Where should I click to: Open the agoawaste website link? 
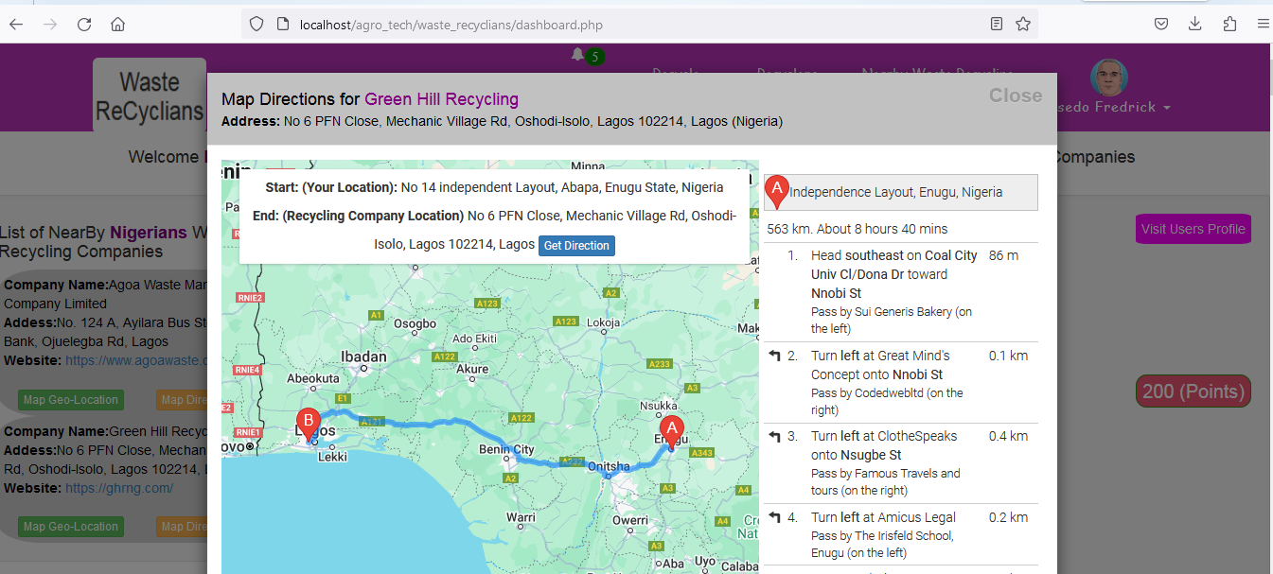136,360
